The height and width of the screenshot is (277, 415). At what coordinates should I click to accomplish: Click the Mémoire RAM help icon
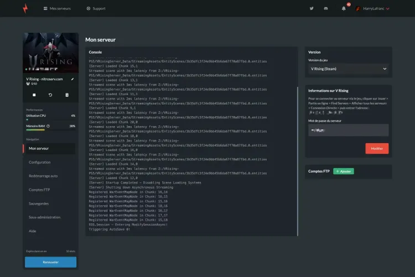pyautogui.click(x=48, y=126)
